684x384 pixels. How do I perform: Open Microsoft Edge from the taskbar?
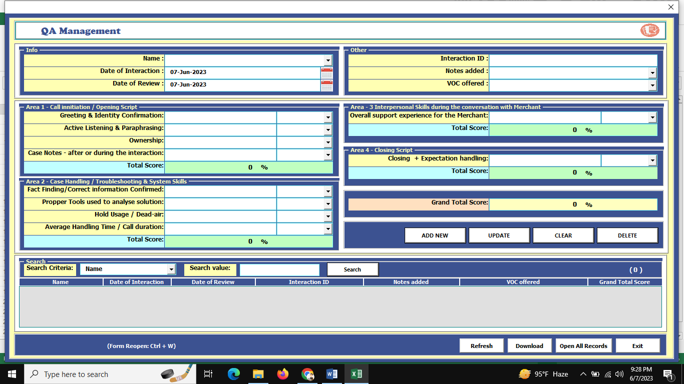pyautogui.click(x=233, y=374)
